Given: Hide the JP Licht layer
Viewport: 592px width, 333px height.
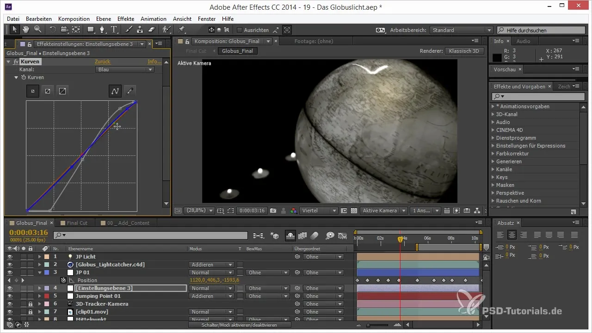Looking at the screenshot, I should [x=9, y=257].
